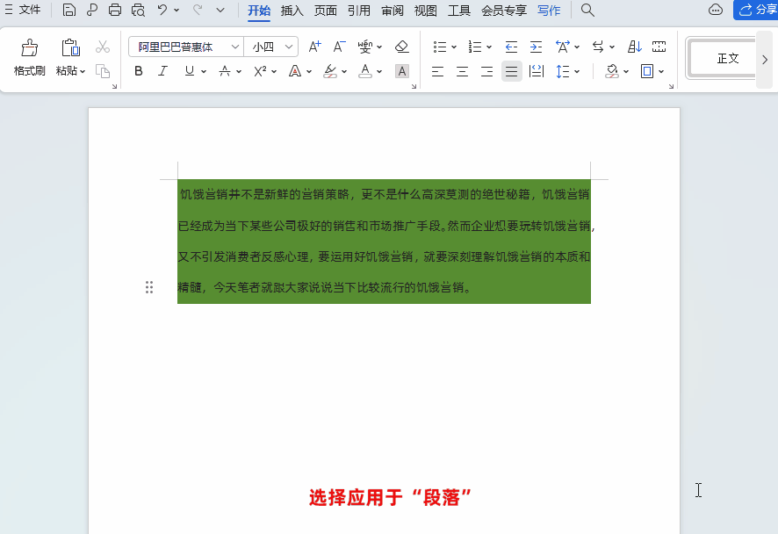This screenshot has width=778, height=534.
Task: Click the numbered list icon
Action: coord(475,47)
